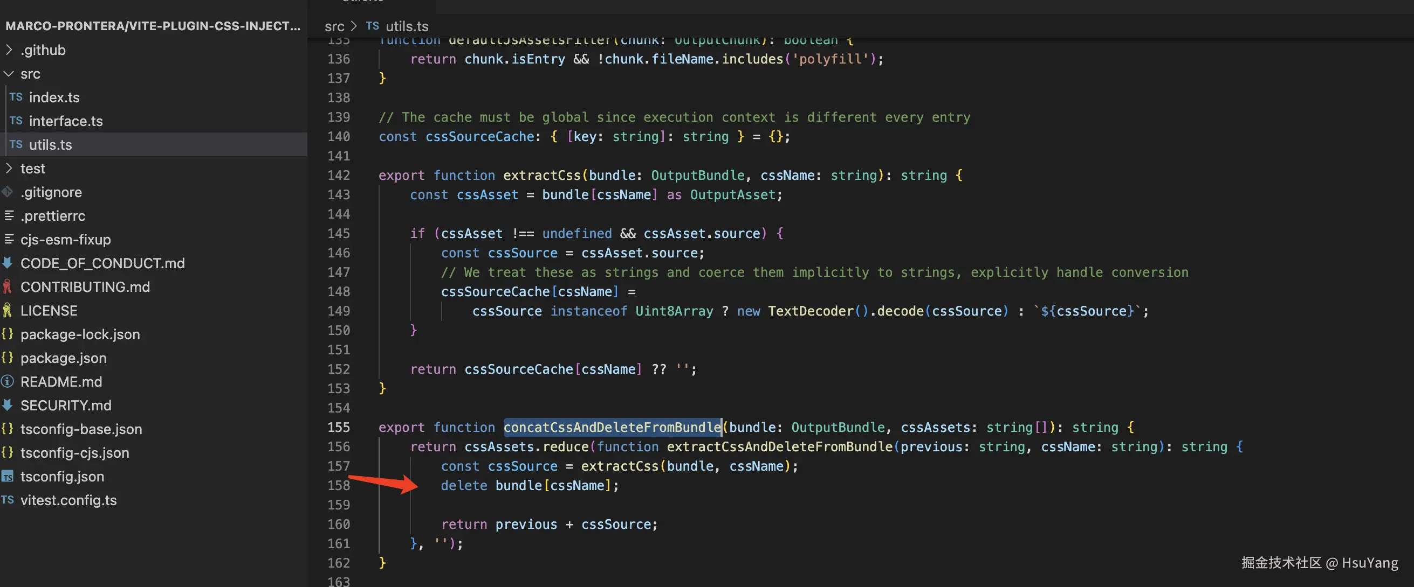The width and height of the screenshot is (1414, 587).
Task: Click the highlighted concatCssAndDeleteFromBundle function name
Action: click(612, 427)
